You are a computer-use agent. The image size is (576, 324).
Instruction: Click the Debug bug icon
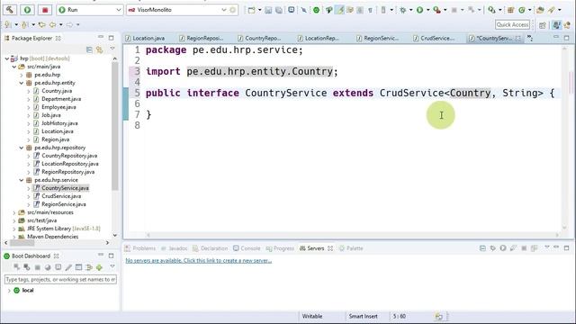tap(403, 10)
